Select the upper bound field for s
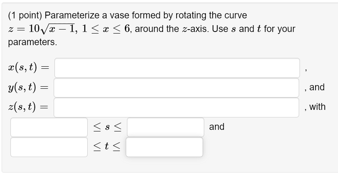Screen dimensions: 338x179 pos(165,127)
